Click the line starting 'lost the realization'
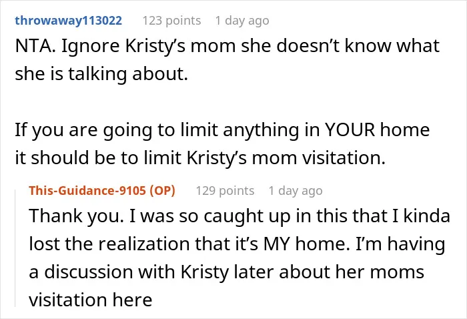 click(237, 245)
